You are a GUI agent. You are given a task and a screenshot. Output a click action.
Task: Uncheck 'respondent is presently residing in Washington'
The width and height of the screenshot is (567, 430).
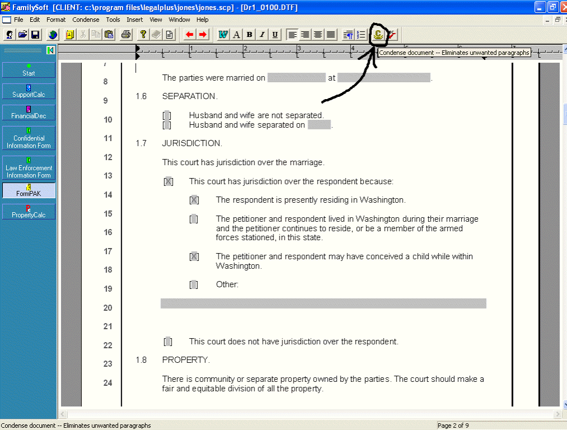click(x=193, y=199)
